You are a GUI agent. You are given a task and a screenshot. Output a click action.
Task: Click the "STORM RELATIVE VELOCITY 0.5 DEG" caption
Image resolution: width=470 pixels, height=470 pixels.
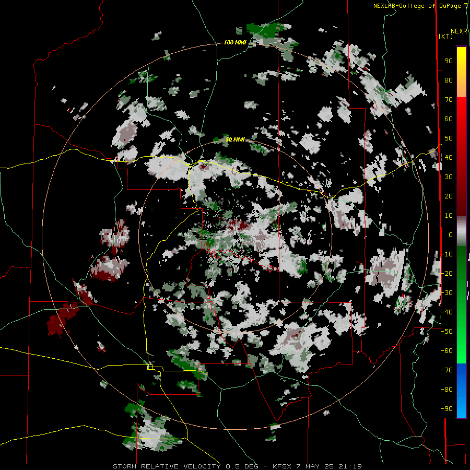click(x=185, y=466)
